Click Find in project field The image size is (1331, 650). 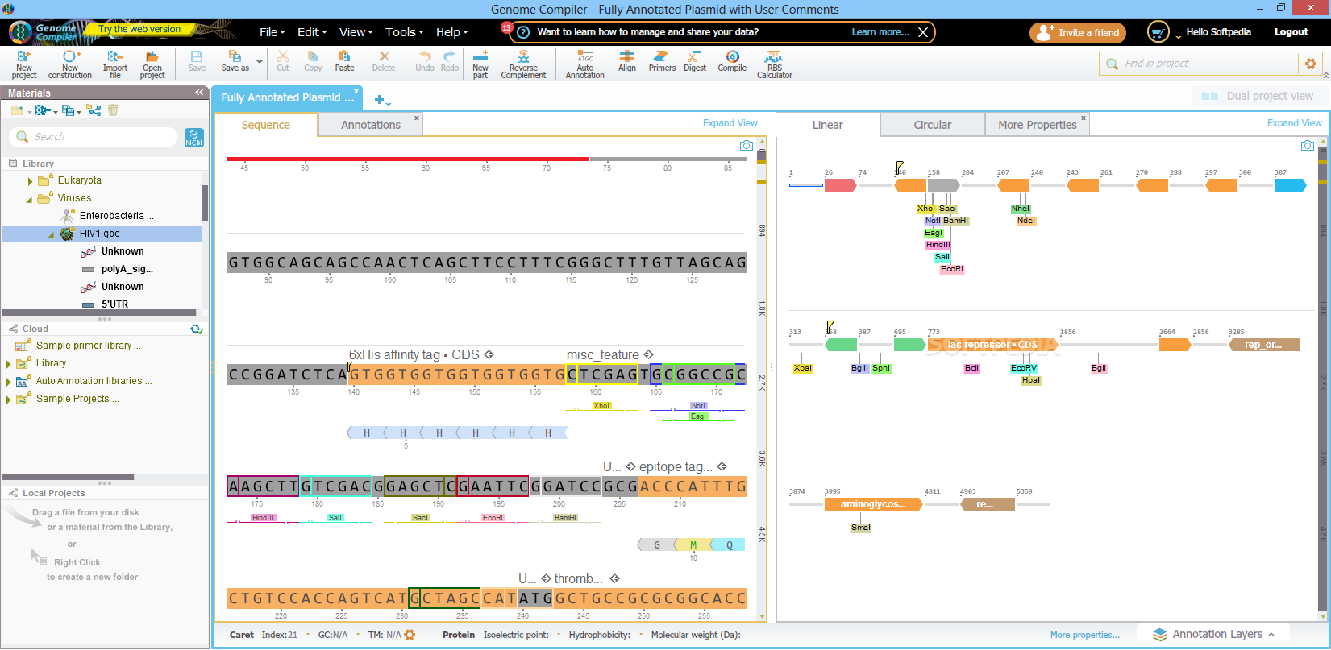point(1200,64)
